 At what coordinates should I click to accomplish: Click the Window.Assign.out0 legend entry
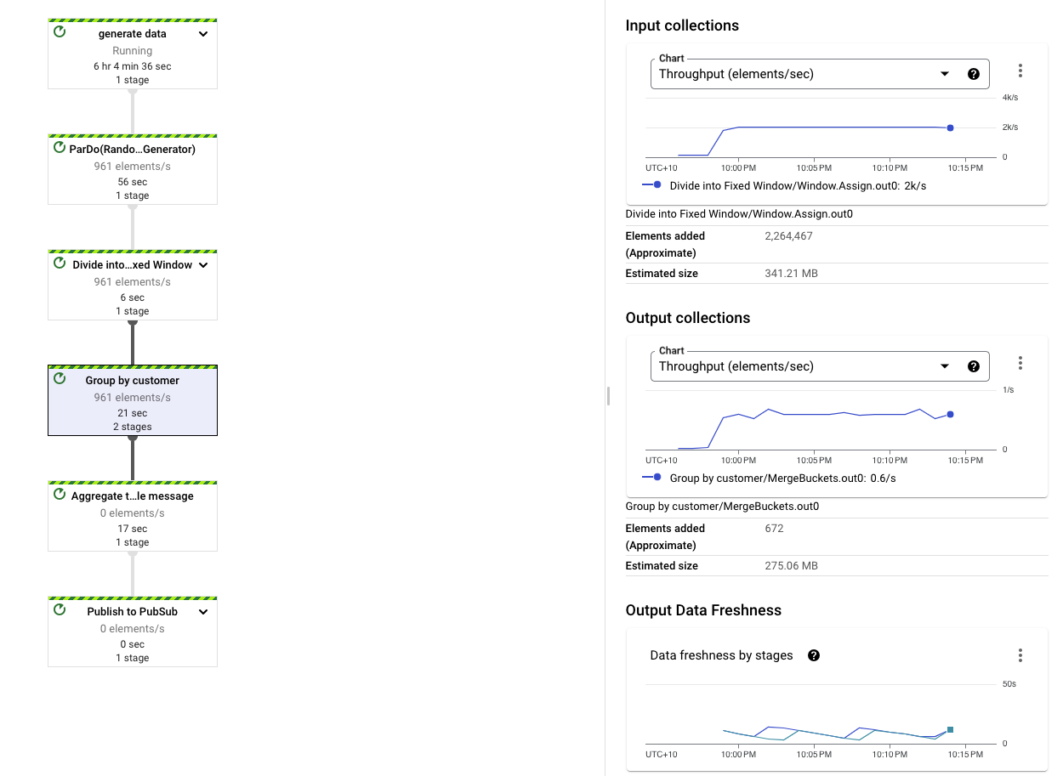782,185
